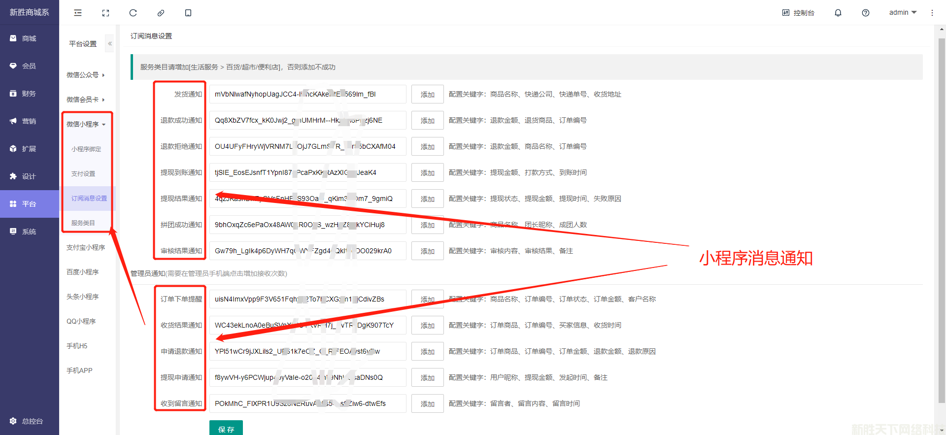Click the sidebar menu fold icon
Image resolution: width=946 pixels, height=435 pixels.
[78, 13]
